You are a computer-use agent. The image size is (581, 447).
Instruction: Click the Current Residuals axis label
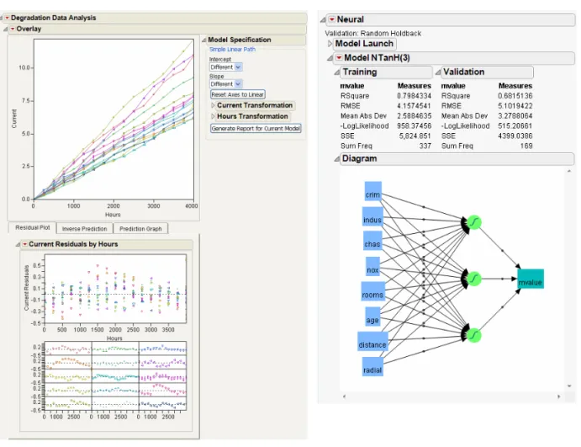click(26, 288)
